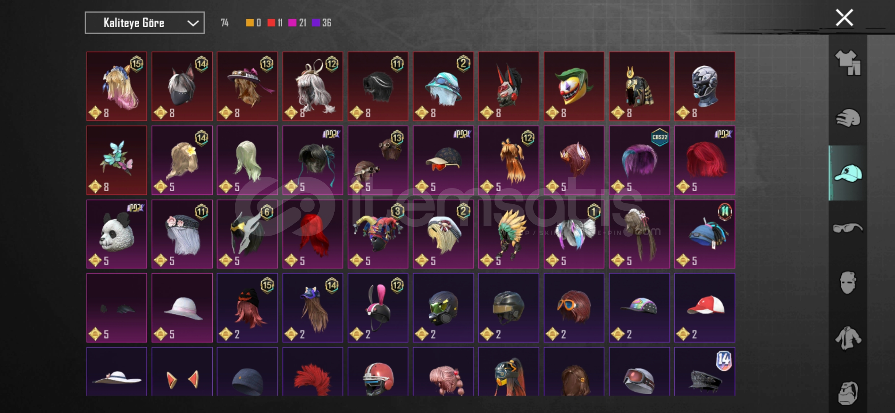Expand the Kaliteye Göre sort dropdown
Image resolution: width=895 pixels, height=413 pixels.
(145, 23)
